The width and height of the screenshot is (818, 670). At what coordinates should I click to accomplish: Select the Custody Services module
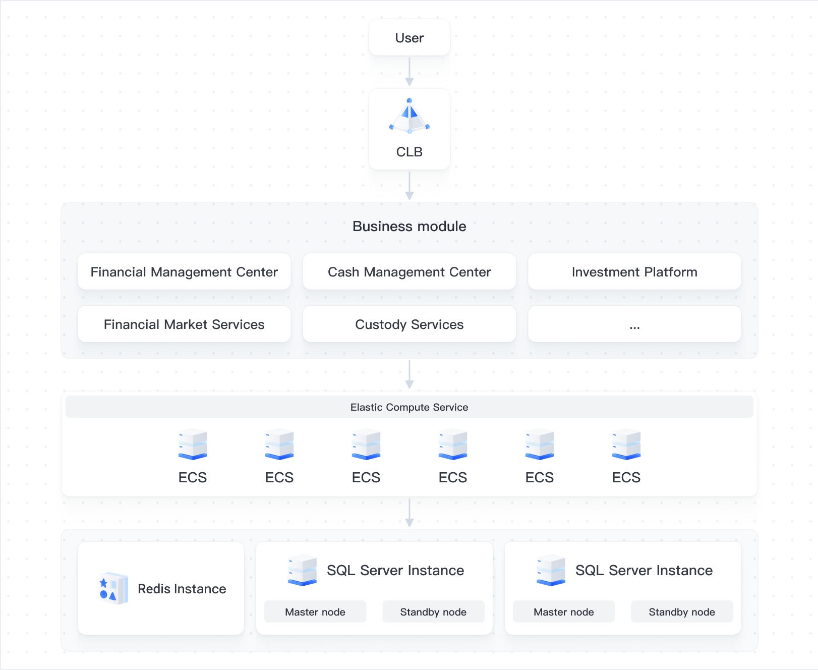[x=409, y=324]
